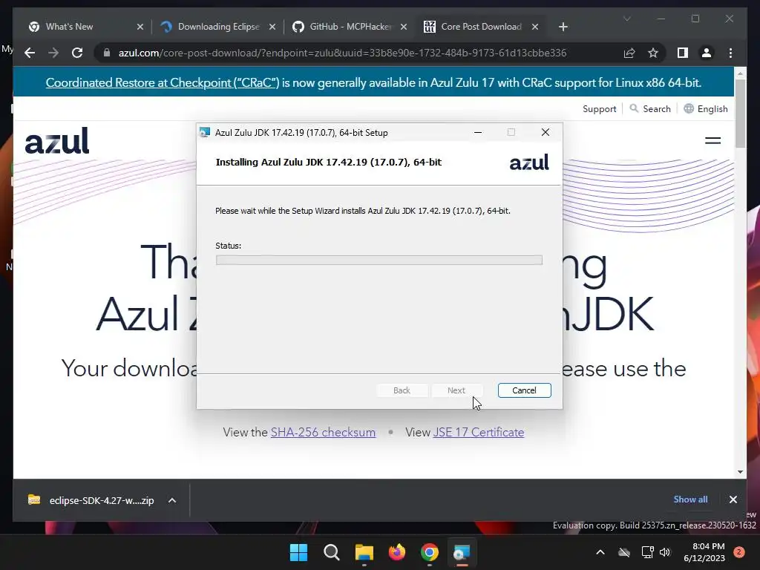Screen dimensions: 760x570
Task: View site security lock info
Action: 107,53
